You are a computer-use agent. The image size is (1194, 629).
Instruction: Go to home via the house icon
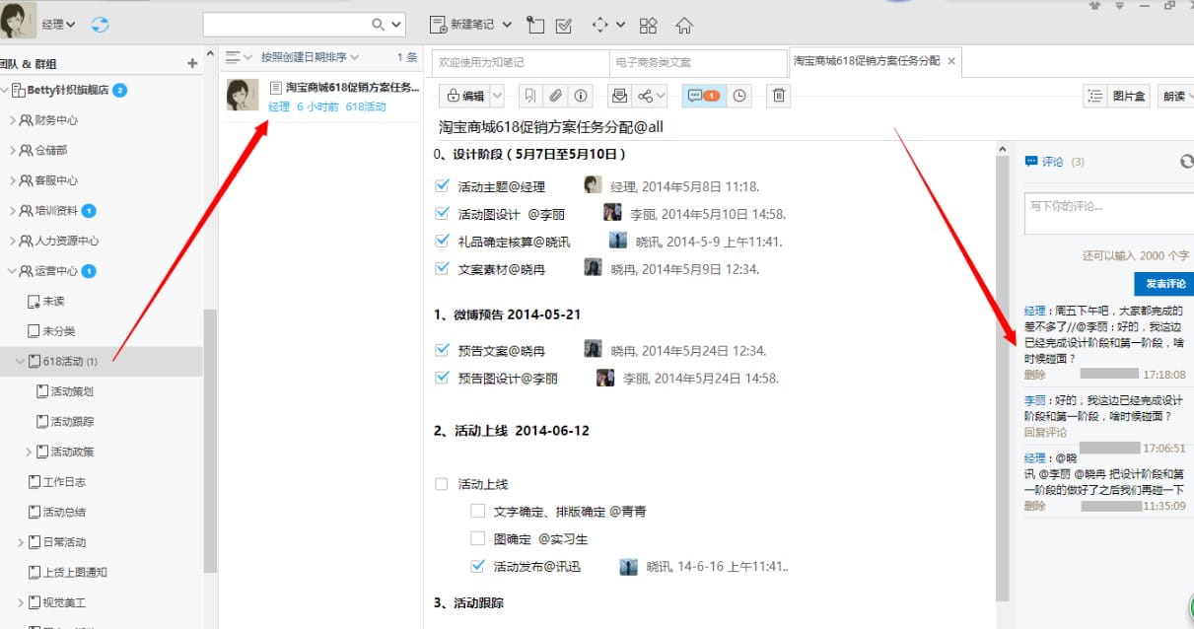[x=683, y=25]
